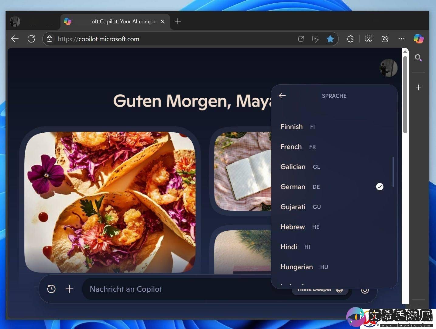
Task: Open the browser profile avatar in tab bar
Action: tap(15, 22)
